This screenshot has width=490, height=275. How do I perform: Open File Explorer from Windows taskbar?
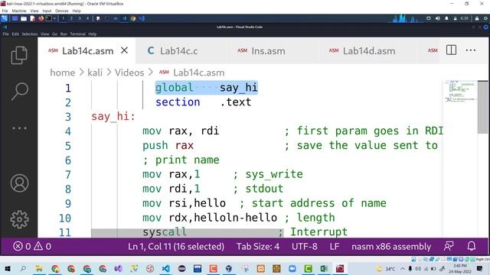[39, 268]
